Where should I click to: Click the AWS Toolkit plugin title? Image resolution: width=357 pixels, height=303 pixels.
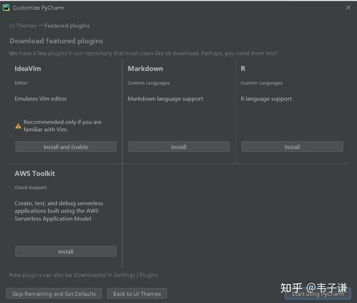[35, 174]
